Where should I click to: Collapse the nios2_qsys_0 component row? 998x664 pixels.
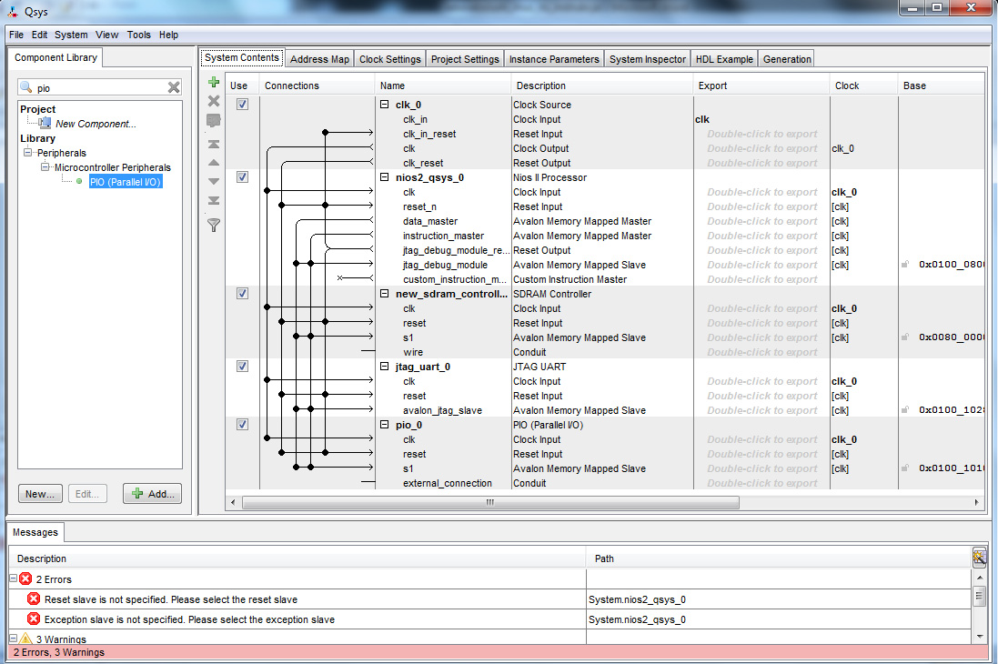pos(385,177)
